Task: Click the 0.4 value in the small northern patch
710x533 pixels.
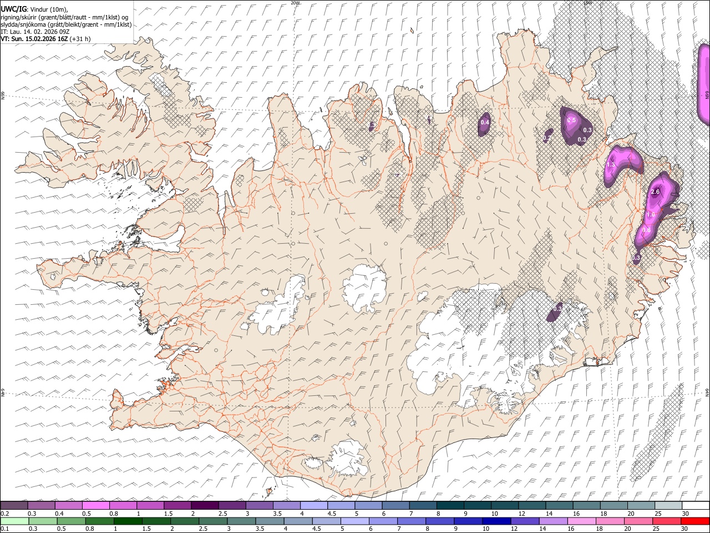Action: tap(485, 123)
